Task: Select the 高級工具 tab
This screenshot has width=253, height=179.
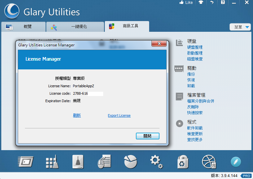Action: 127,26
